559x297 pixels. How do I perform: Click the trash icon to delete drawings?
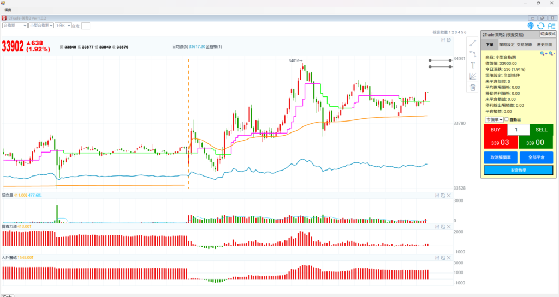point(473,87)
